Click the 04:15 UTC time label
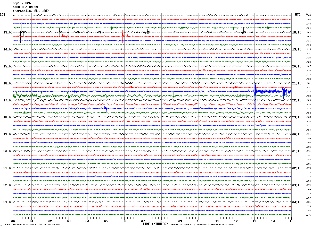The width and height of the screenshot is (312, 228). pos(297,202)
